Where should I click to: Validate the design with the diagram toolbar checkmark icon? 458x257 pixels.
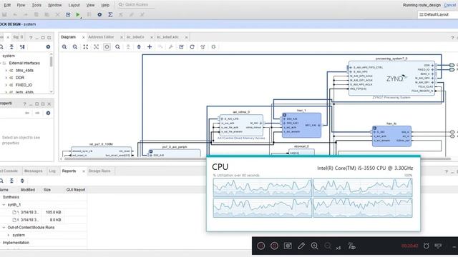pos(181,47)
